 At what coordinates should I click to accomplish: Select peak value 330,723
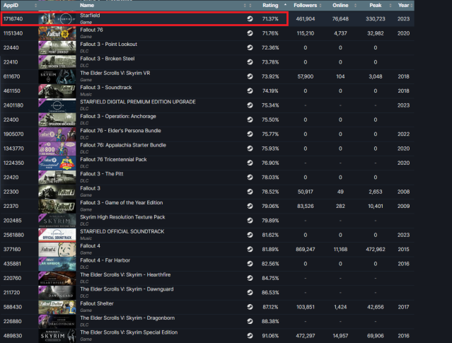376,18
